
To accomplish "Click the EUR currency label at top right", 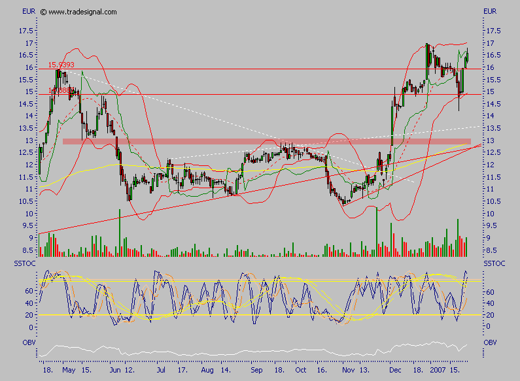I will (x=490, y=12).
